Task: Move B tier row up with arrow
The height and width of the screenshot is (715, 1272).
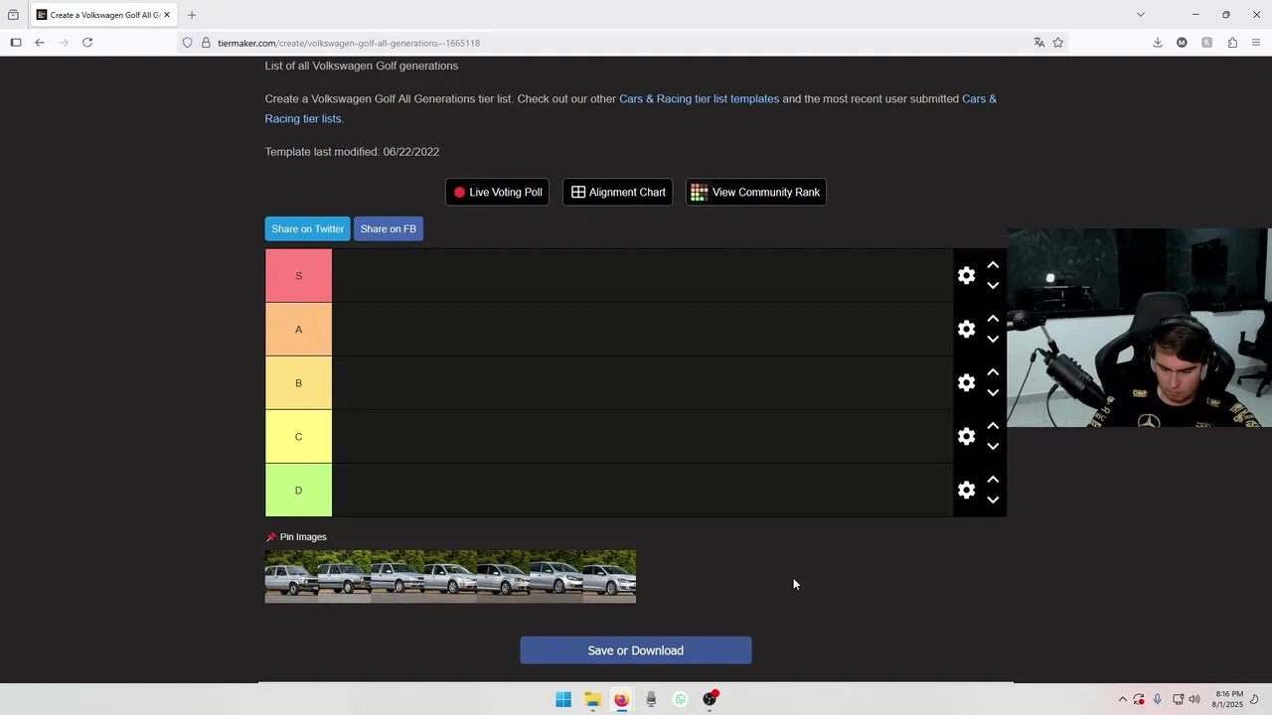Action: click(993, 372)
